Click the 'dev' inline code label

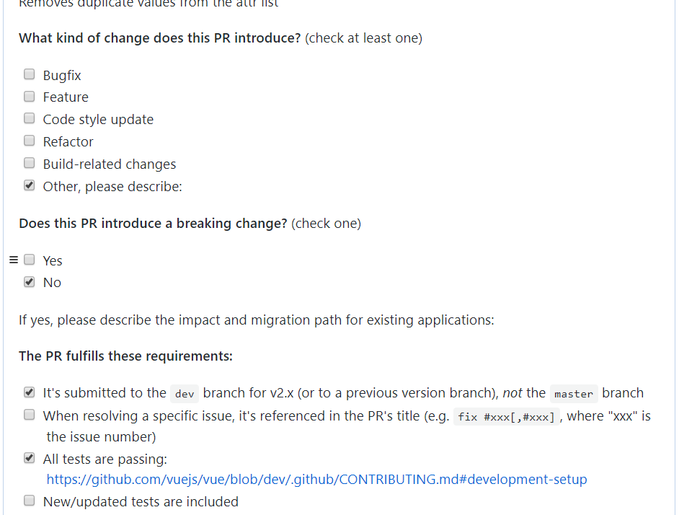pos(185,394)
